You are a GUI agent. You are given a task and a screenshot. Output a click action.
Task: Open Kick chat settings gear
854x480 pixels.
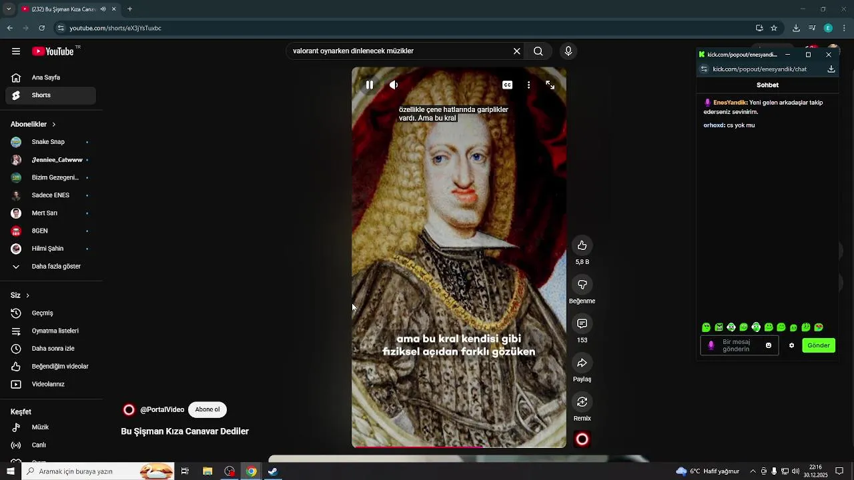click(x=791, y=345)
